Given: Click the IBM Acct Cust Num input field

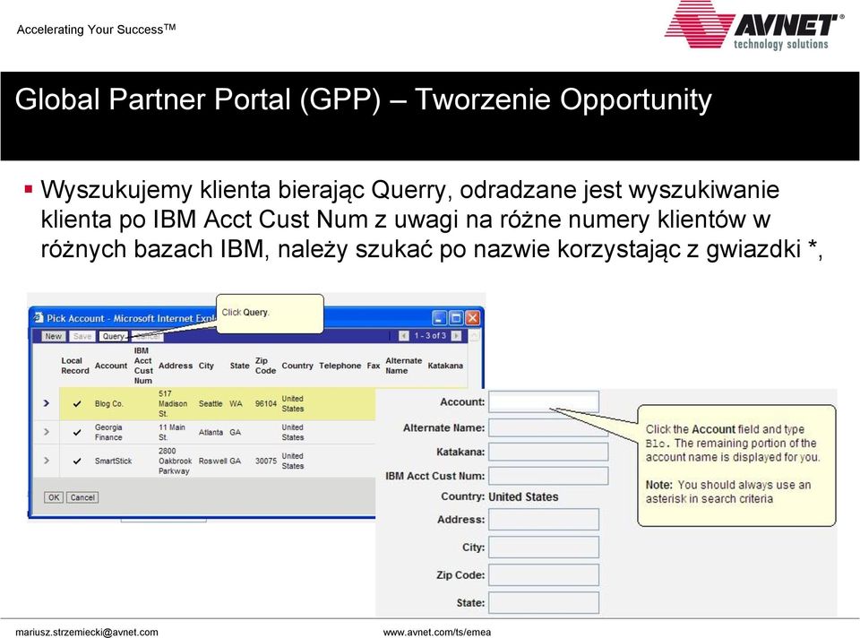Looking at the screenshot, I should click(x=548, y=476).
